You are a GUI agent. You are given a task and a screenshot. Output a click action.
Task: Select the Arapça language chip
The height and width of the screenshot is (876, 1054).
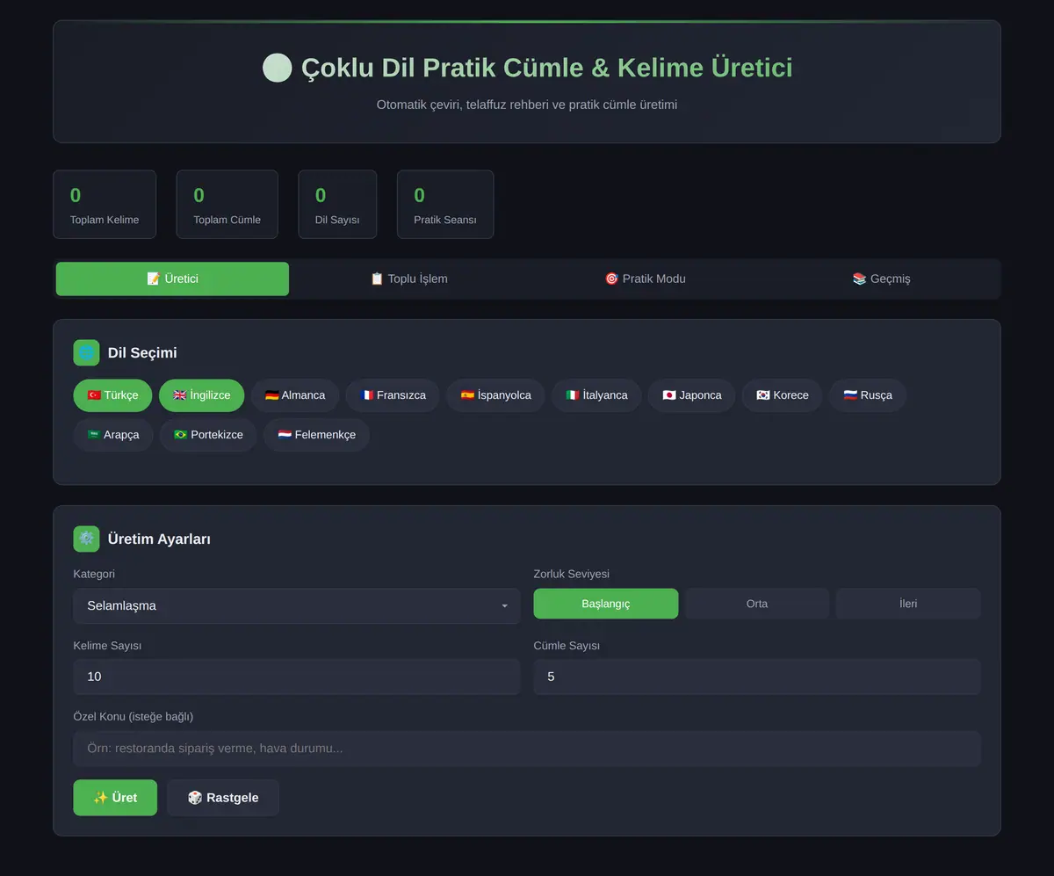point(112,435)
